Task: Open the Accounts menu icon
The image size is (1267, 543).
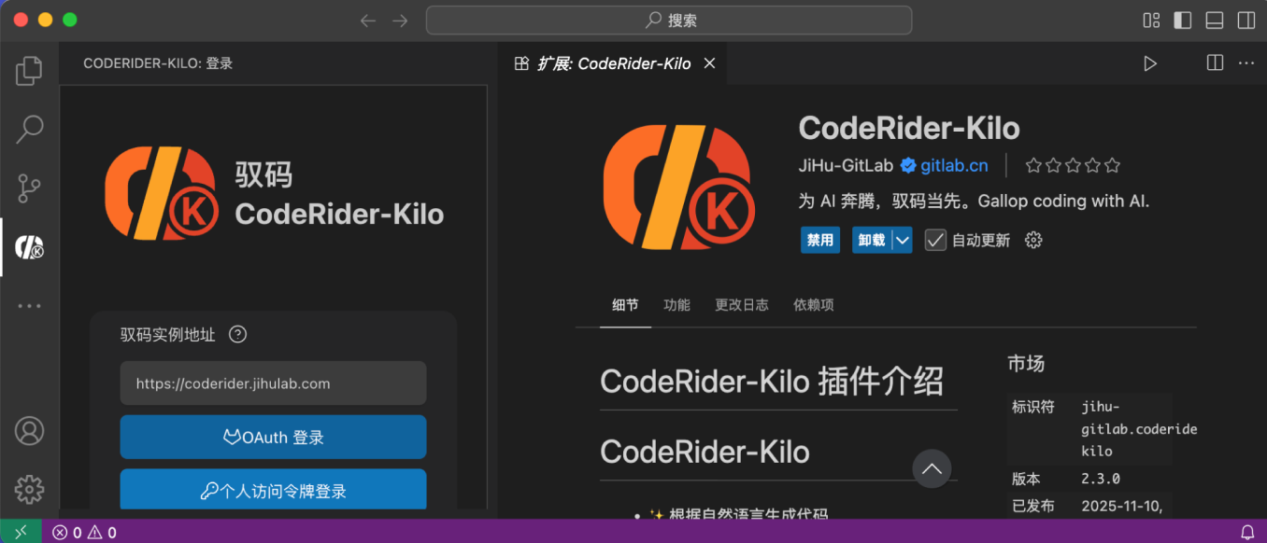Action: point(29,431)
